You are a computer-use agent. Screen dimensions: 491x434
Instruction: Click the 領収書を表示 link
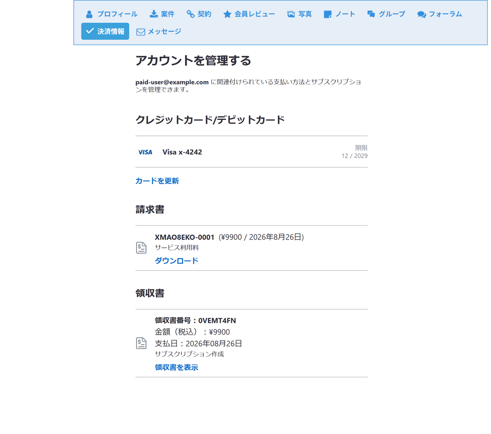(x=176, y=367)
